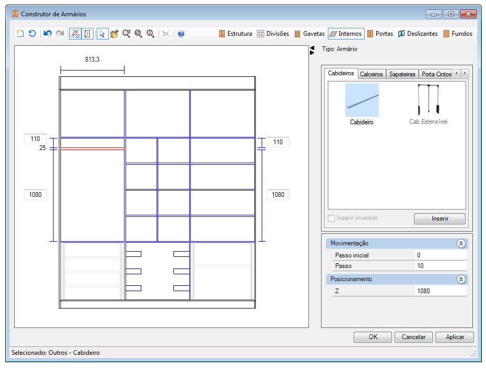
Task: Click the blue Refresh toolbar icon
Action: click(x=32, y=34)
